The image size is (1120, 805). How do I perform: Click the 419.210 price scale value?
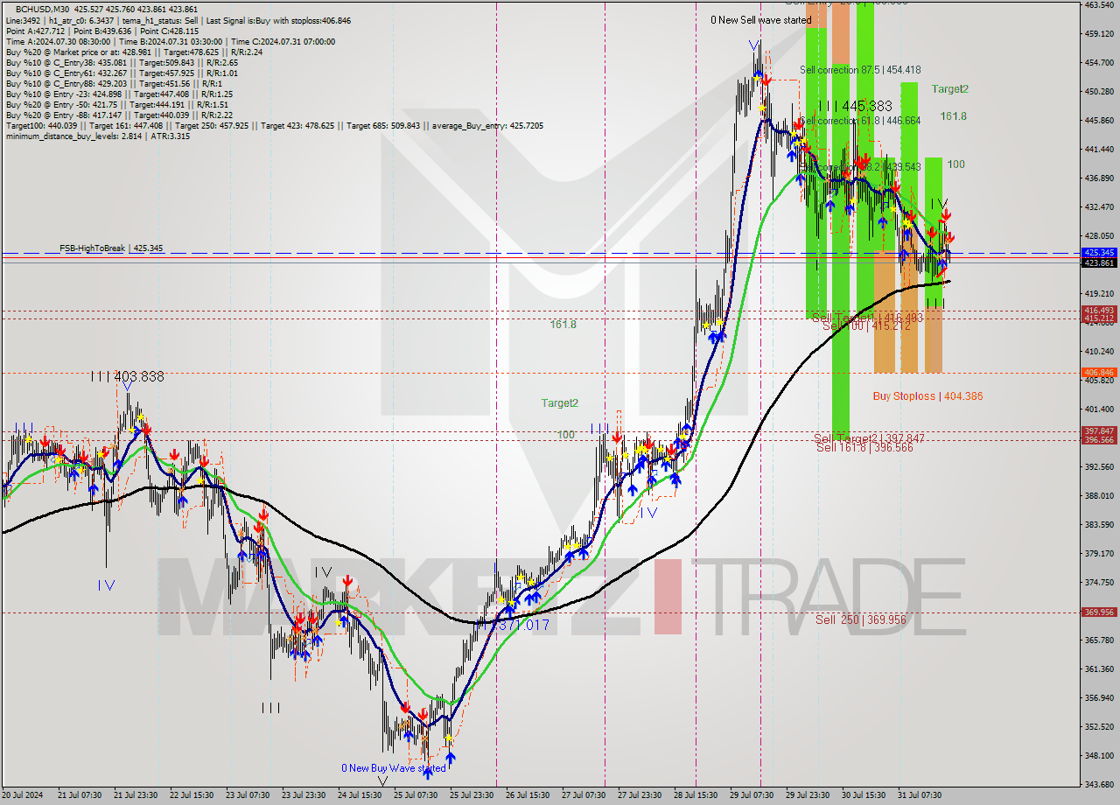[1098, 294]
